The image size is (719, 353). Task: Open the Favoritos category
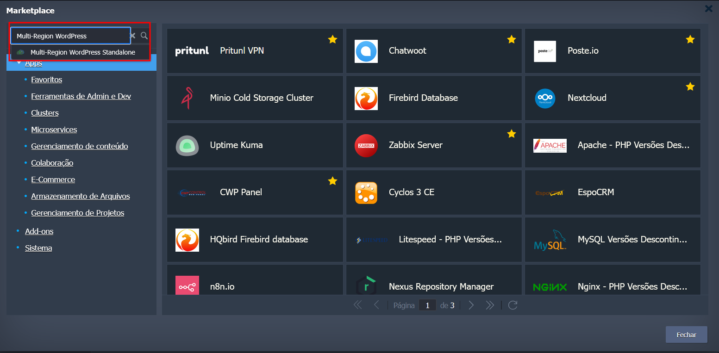click(x=46, y=80)
